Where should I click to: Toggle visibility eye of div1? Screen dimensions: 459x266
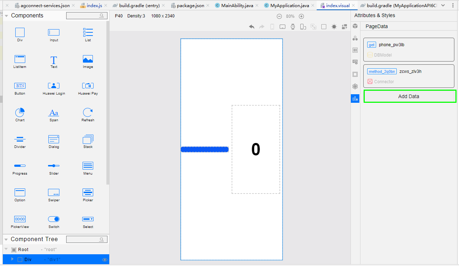(x=105, y=260)
